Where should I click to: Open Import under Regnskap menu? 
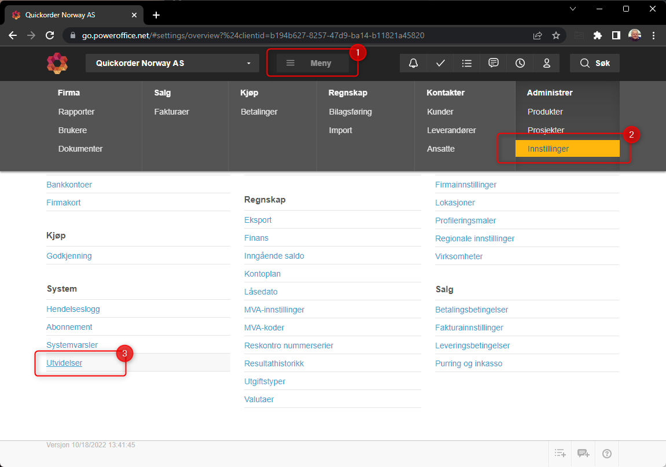[341, 130]
